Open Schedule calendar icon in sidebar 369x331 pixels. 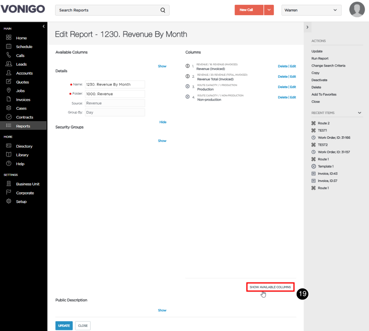[9, 46]
